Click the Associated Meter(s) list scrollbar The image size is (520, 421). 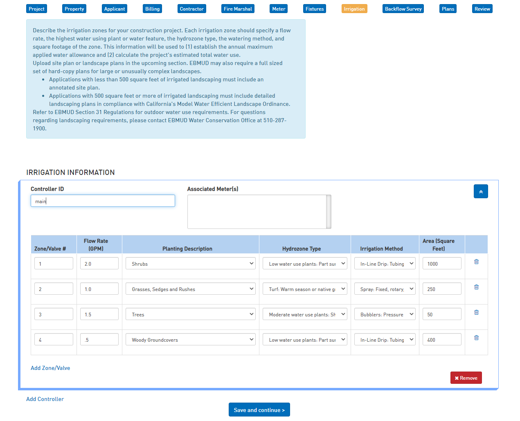point(329,212)
